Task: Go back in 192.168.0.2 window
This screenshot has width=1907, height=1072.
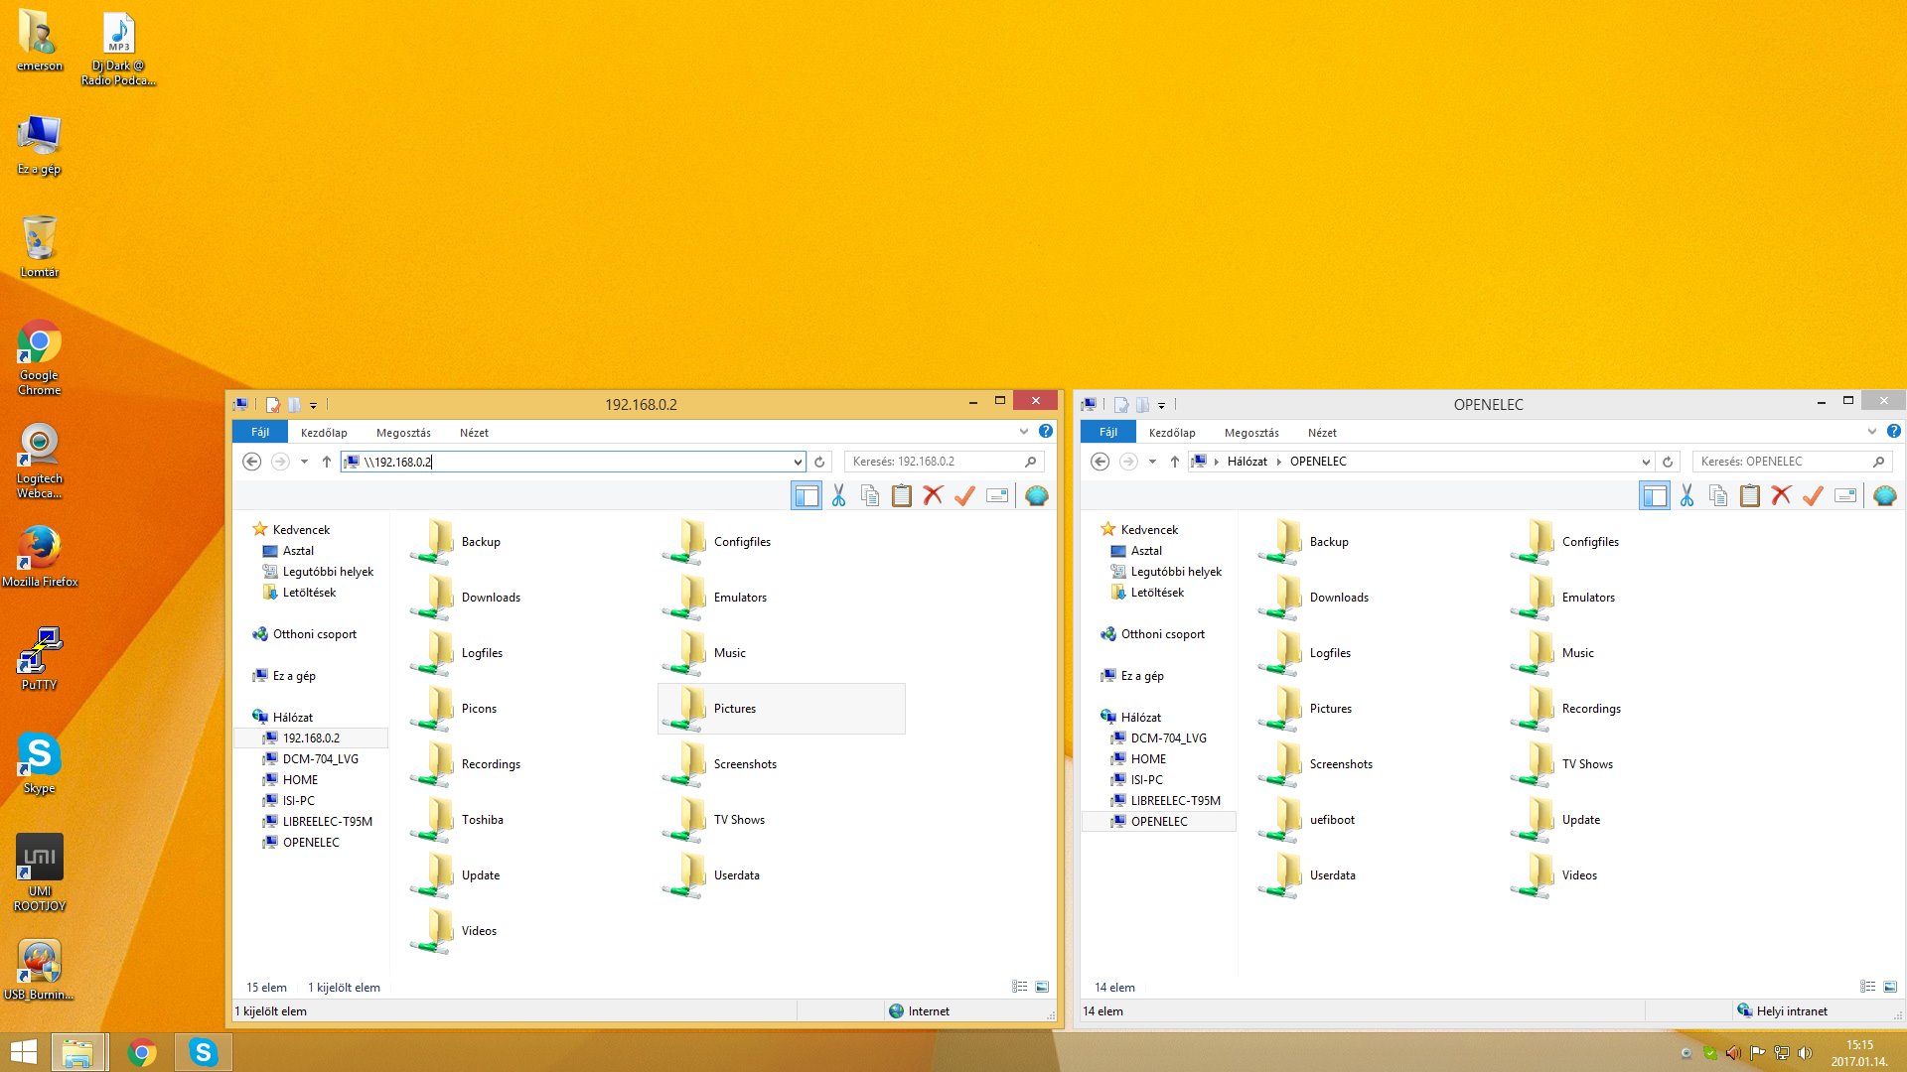Action: (x=251, y=462)
